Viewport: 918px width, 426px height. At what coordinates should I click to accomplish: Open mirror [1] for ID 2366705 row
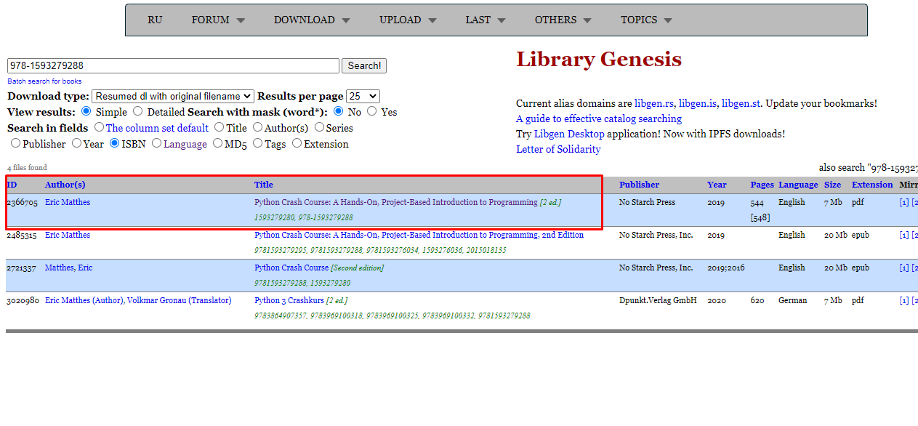coord(904,202)
